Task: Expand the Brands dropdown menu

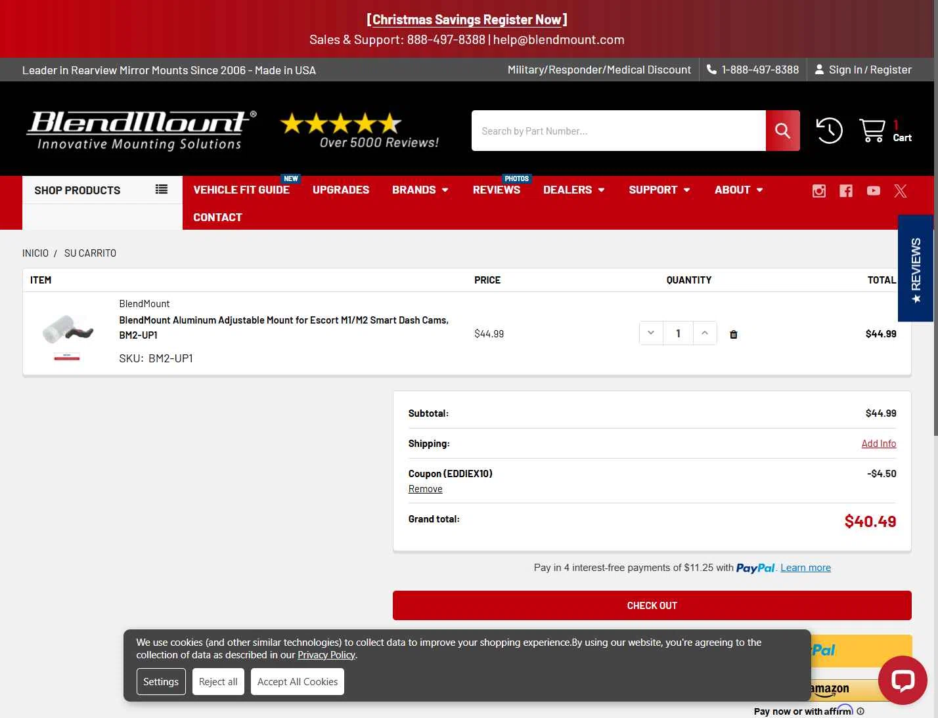Action: coord(420,190)
